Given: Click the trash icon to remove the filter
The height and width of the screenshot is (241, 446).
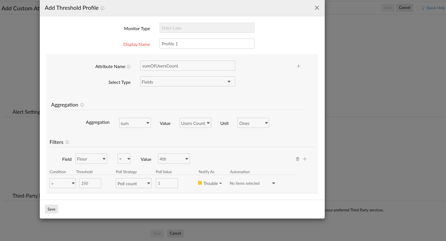Looking at the screenshot, I should pos(297,159).
